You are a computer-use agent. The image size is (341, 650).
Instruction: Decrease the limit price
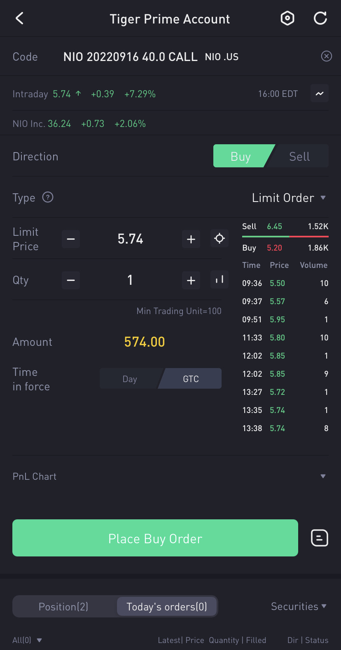click(71, 239)
